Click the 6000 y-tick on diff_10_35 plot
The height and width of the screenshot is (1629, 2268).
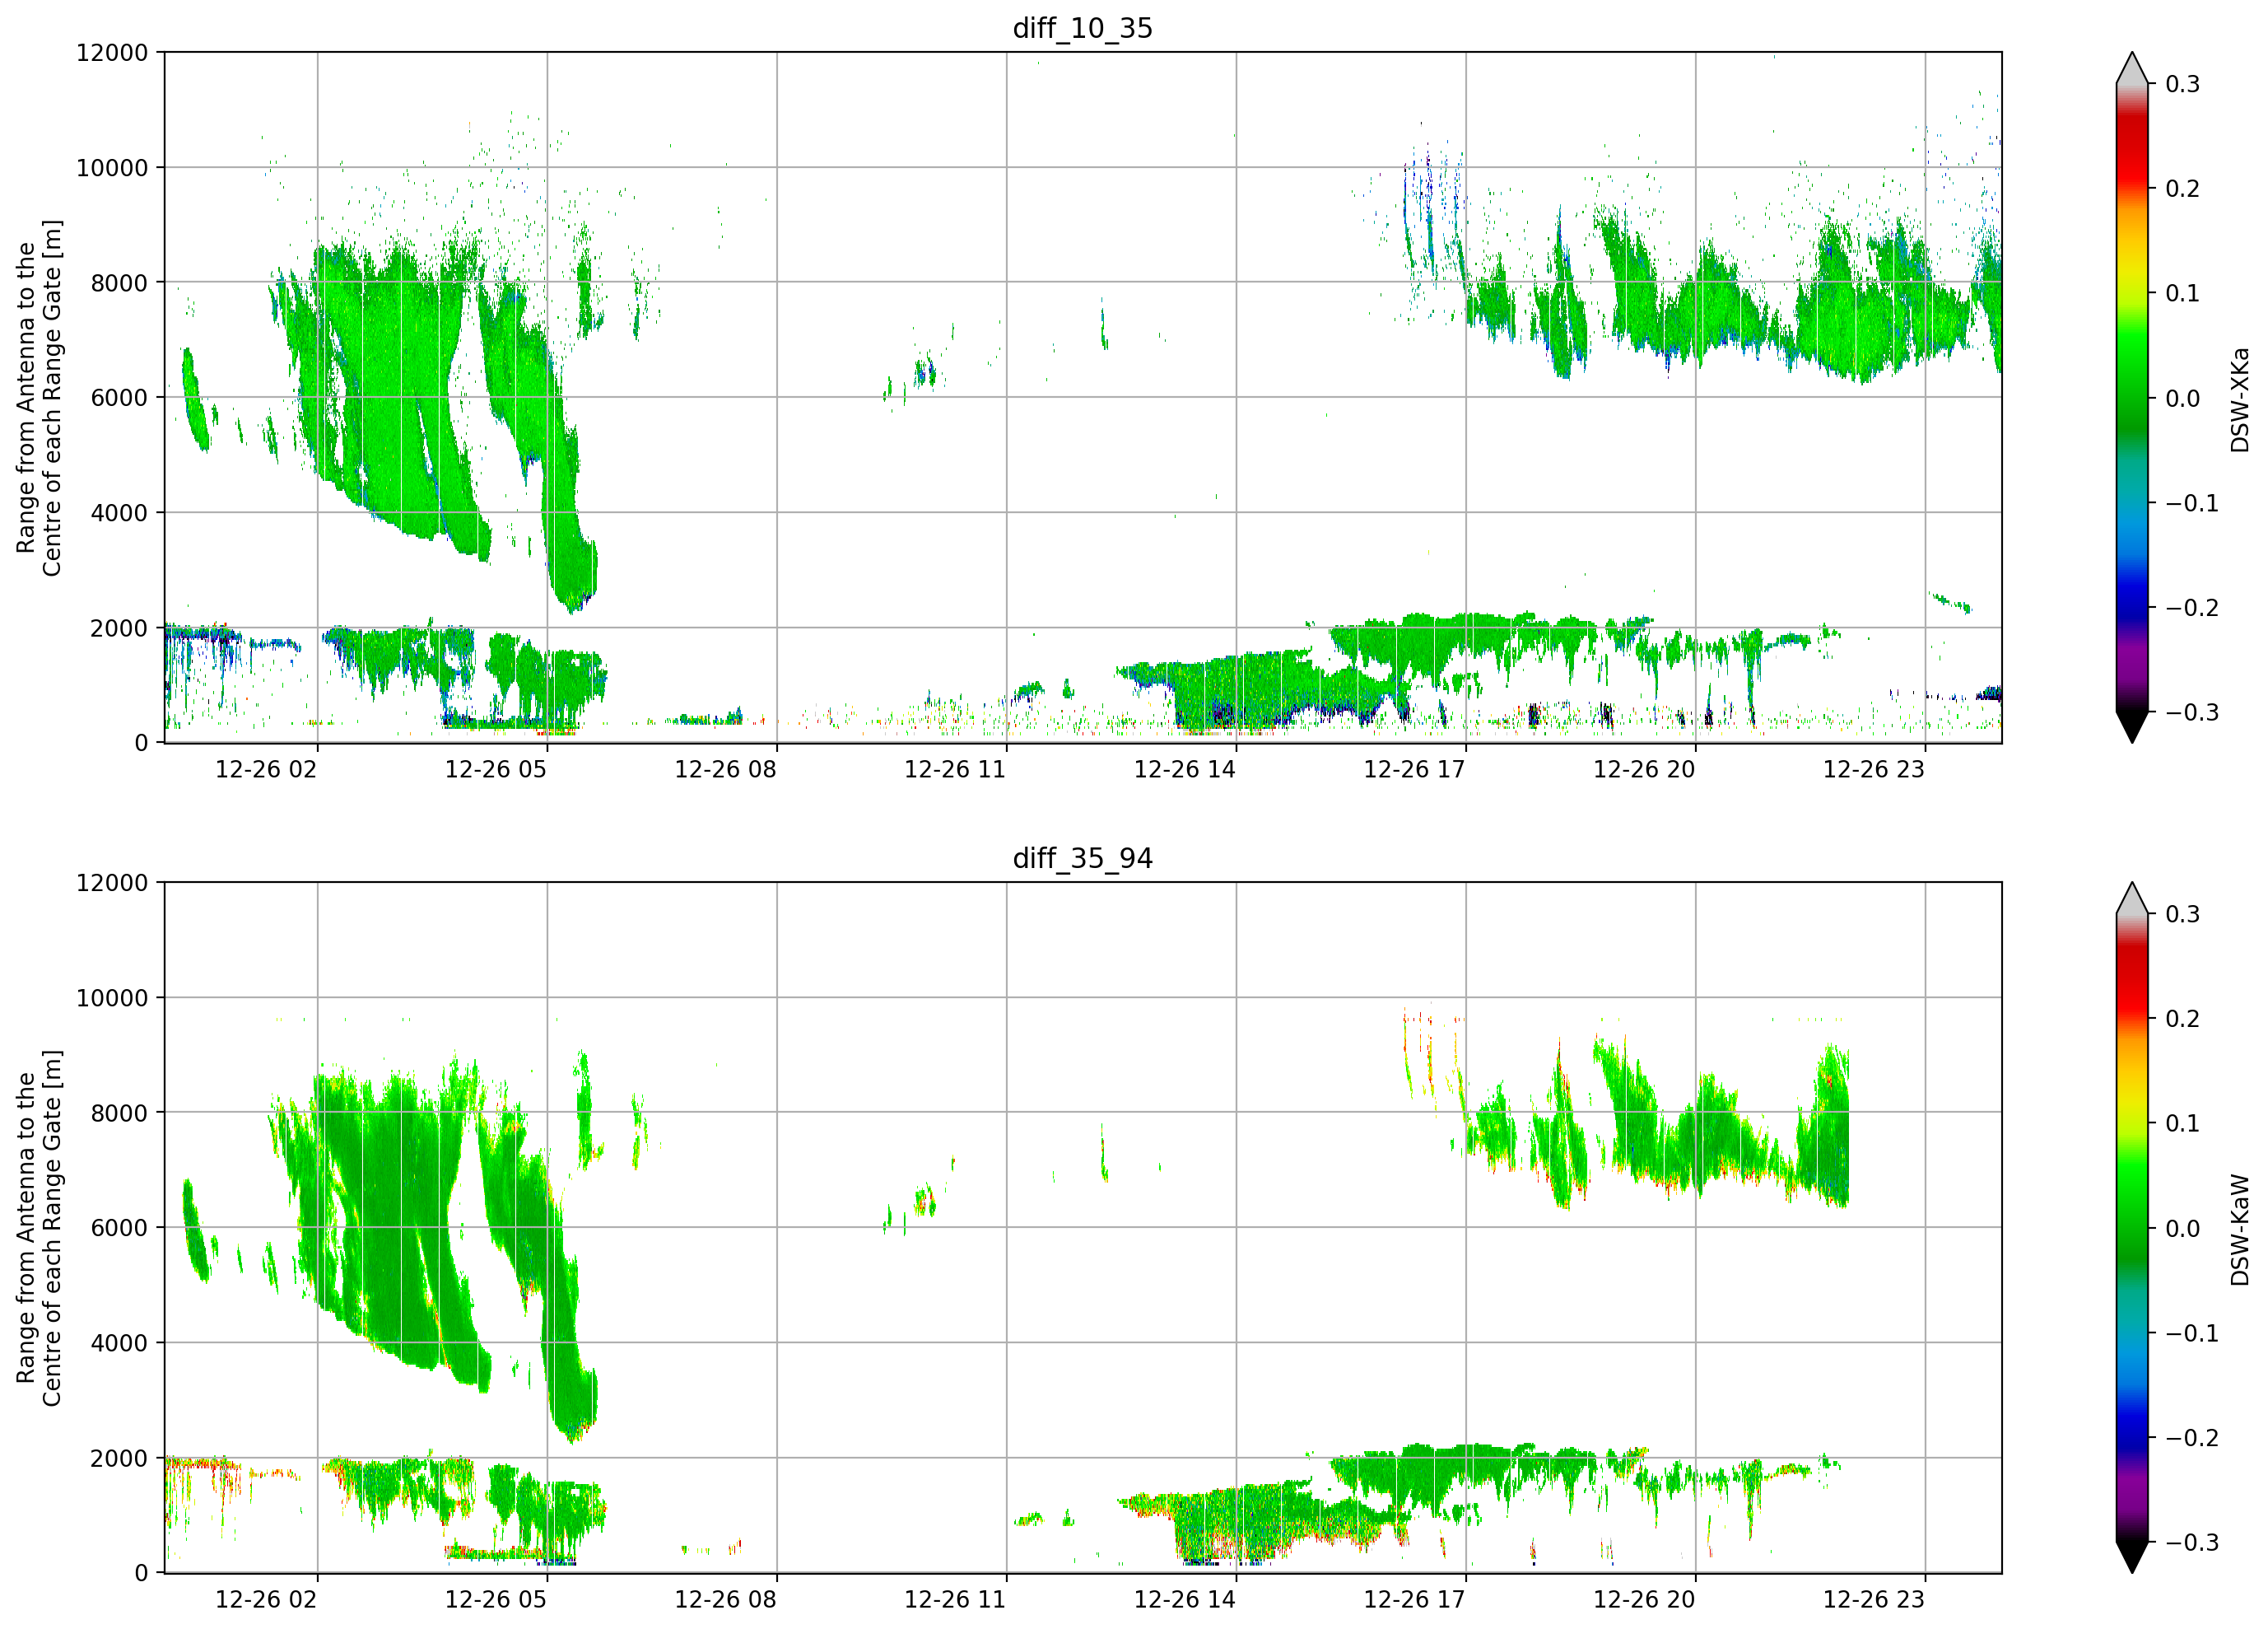tap(119, 397)
